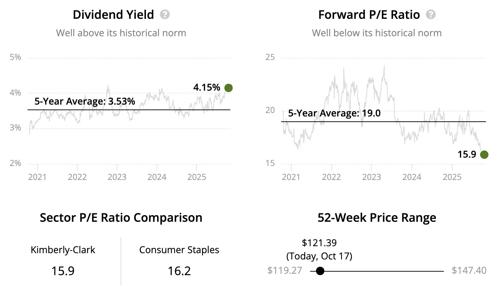Click the green dot marking 4.15% yield
Image resolution: width=501 pixels, height=295 pixels.
point(228,88)
